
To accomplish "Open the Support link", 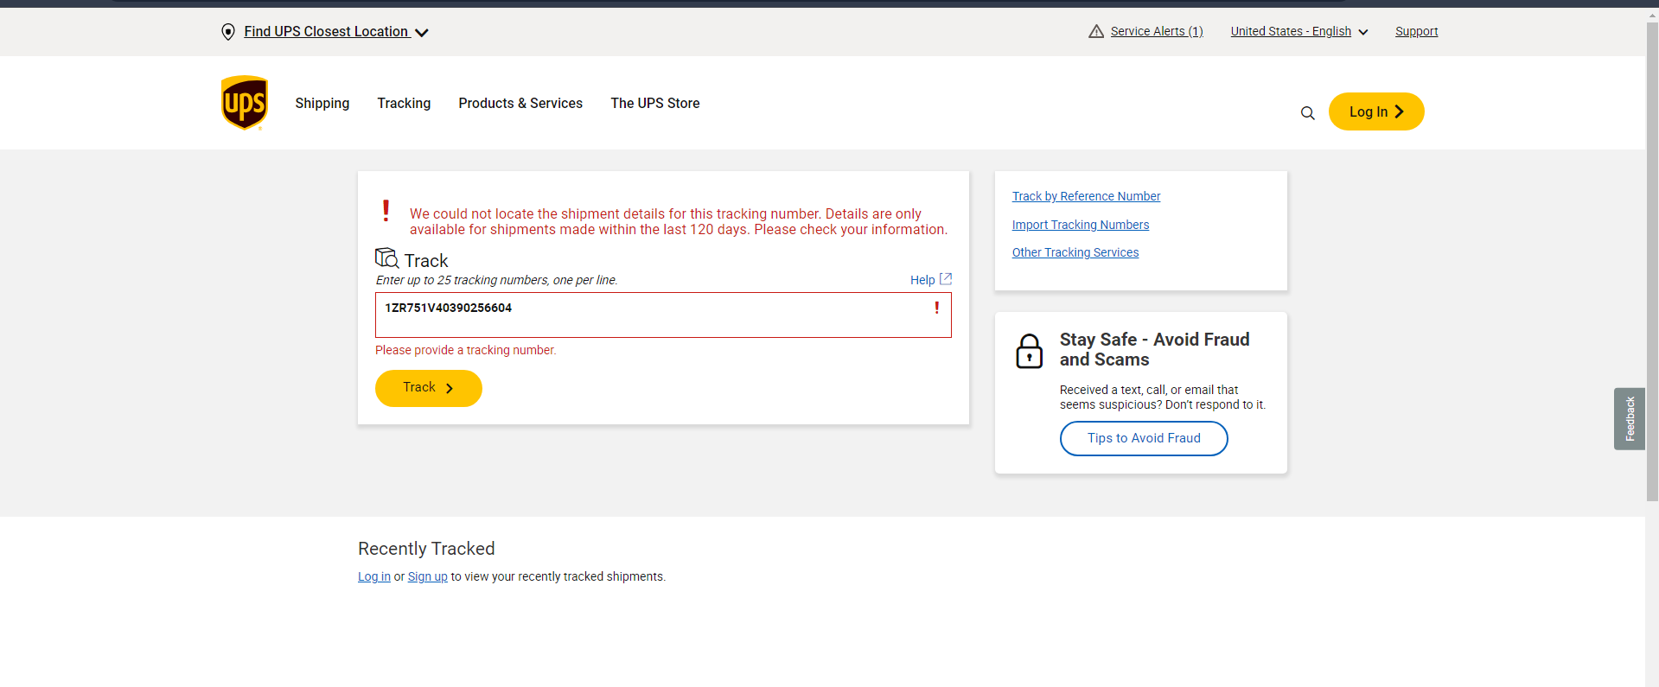I will [1417, 31].
